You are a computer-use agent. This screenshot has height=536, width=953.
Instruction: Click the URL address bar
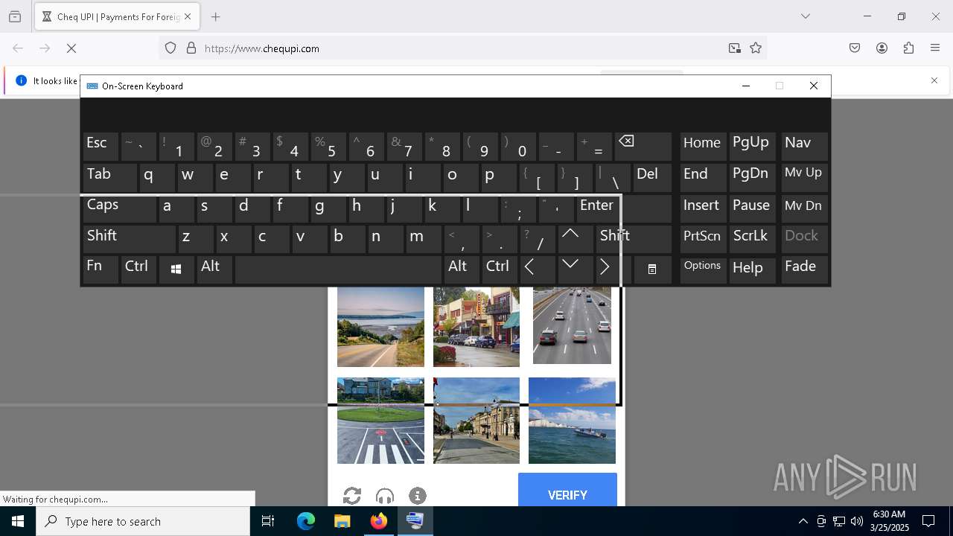(462, 48)
